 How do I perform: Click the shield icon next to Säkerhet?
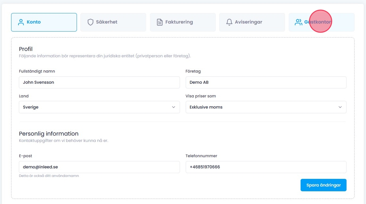coord(91,22)
